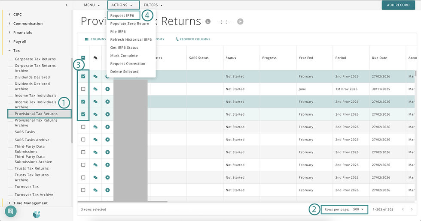Click the ADD RECORD button
The width and height of the screenshot is (421, 221).
398,5
